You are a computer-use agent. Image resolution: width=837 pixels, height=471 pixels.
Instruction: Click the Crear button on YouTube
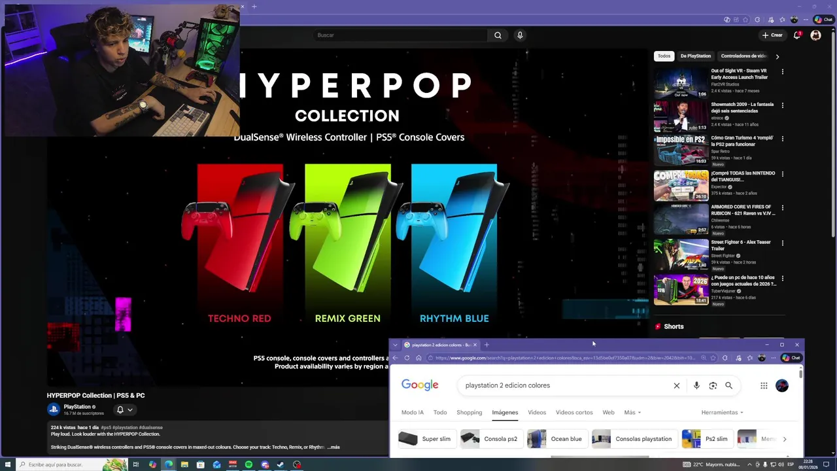772,35
